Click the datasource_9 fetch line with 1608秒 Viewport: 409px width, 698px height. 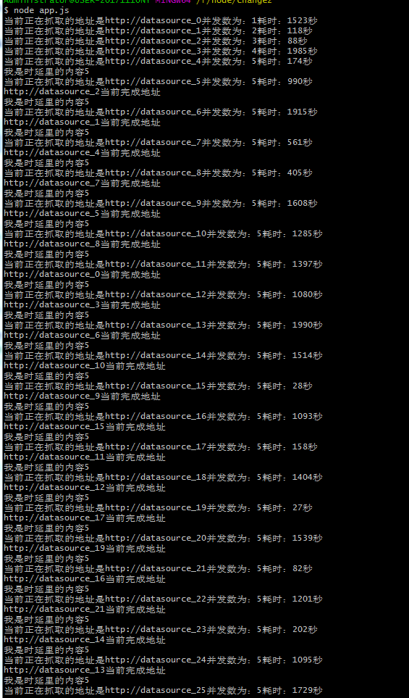[x=161, y=203]
